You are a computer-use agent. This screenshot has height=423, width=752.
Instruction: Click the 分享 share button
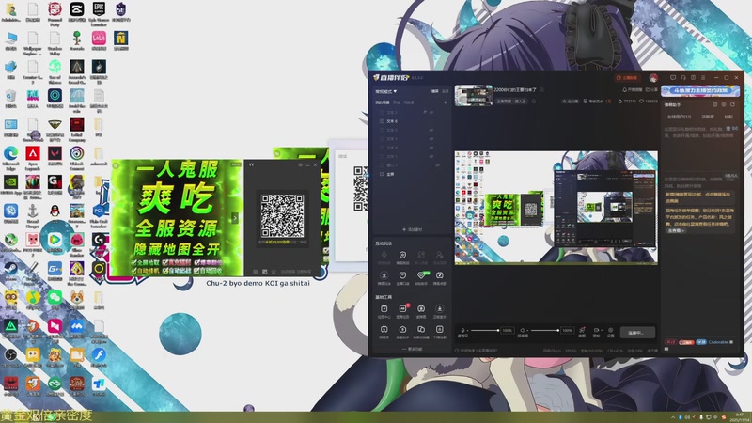point(651,89)
